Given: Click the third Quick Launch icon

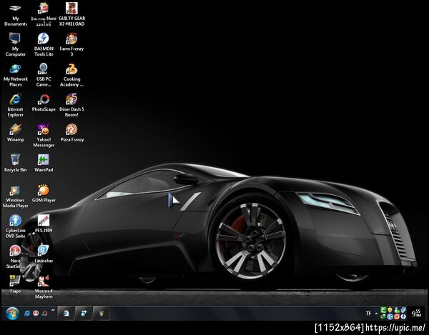Looking at the screenshot, I should 45,313.
